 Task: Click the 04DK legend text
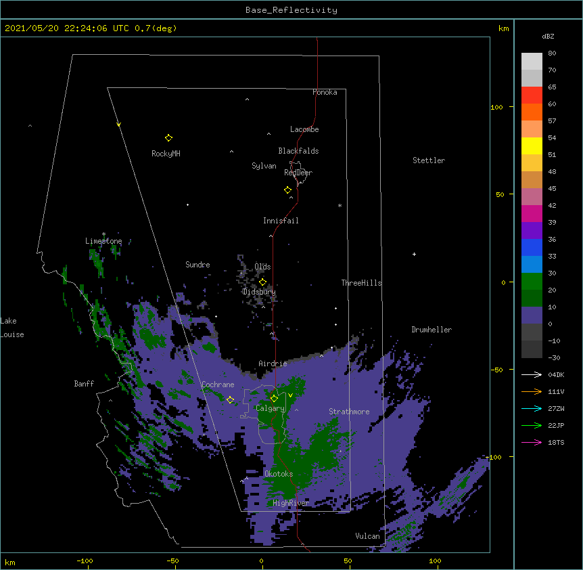click(x=556, y=374)
